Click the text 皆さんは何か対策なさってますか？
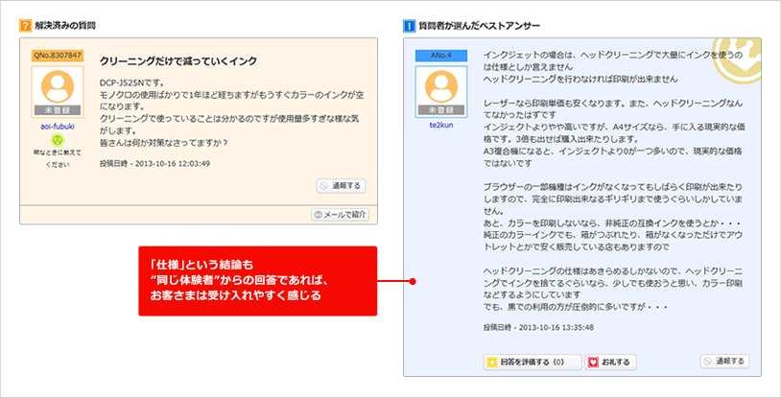The height and width of the screenshot is (398, 781). pos(164,143)
